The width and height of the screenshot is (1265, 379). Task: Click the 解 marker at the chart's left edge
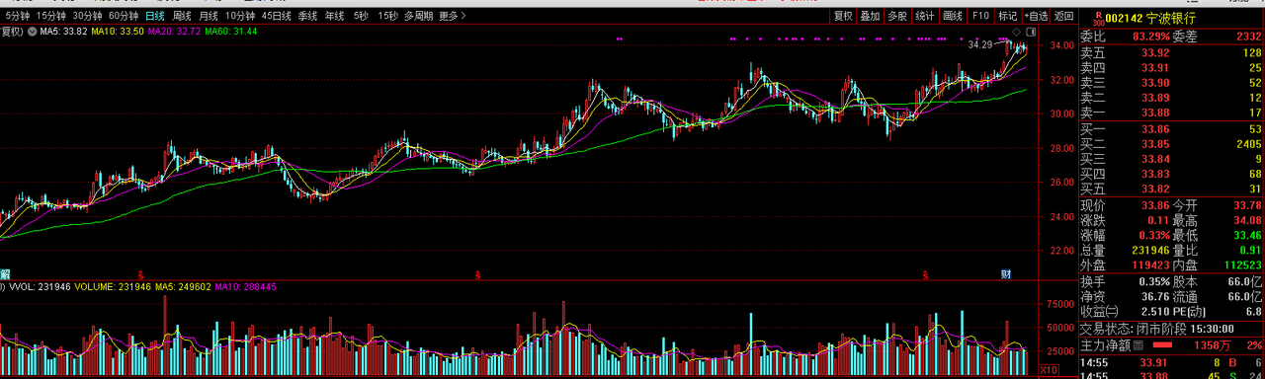pyautogui.click(x=5, y=273)
